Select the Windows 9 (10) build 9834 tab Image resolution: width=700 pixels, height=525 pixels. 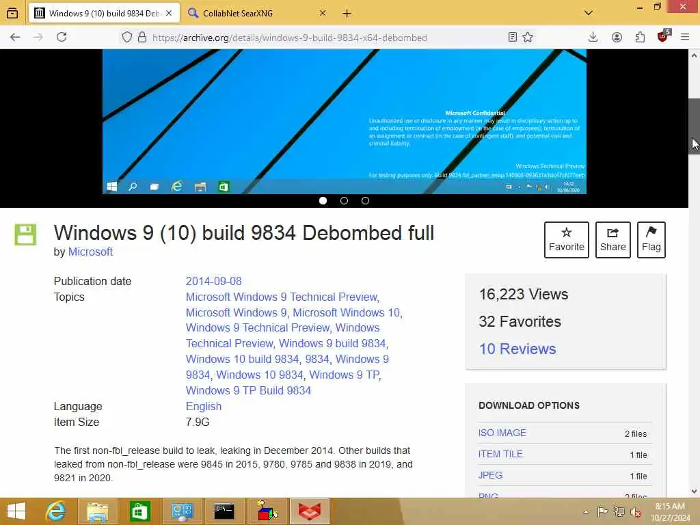pyautogui.click(x=105, y=14)
